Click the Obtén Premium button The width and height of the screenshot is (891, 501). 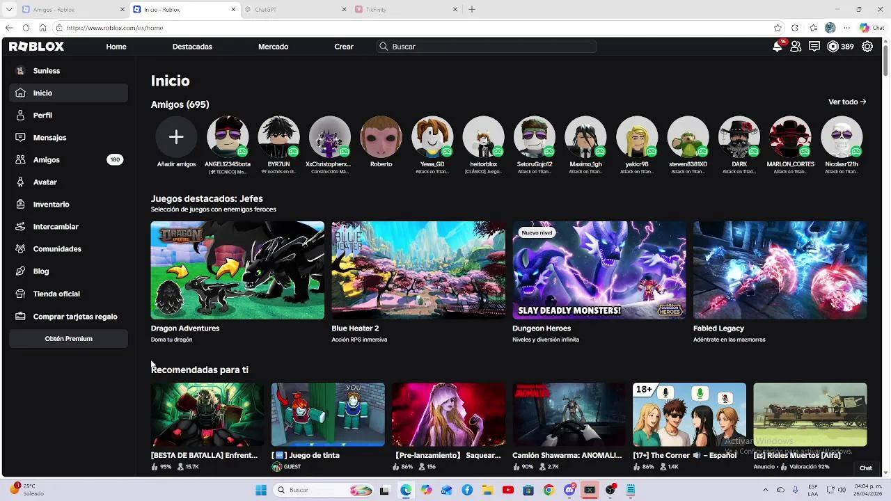click(x=68, y=339)
